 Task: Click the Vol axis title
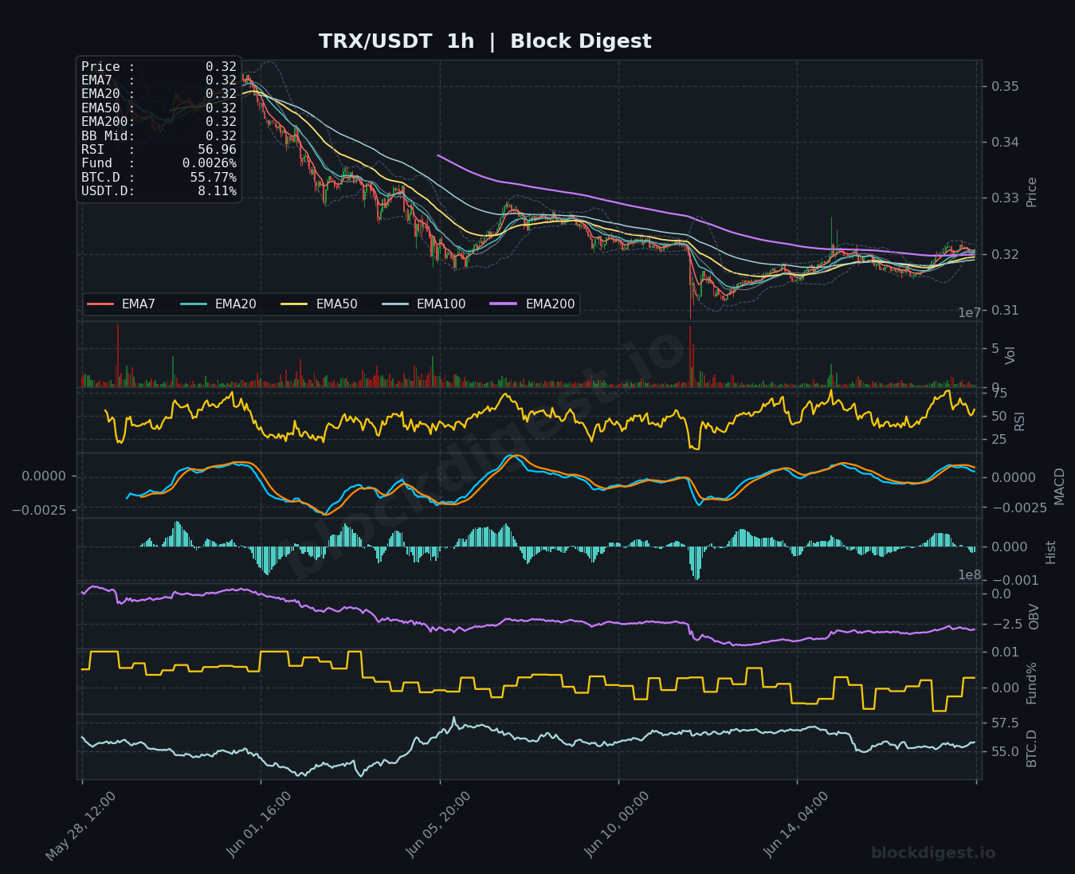1010,355
